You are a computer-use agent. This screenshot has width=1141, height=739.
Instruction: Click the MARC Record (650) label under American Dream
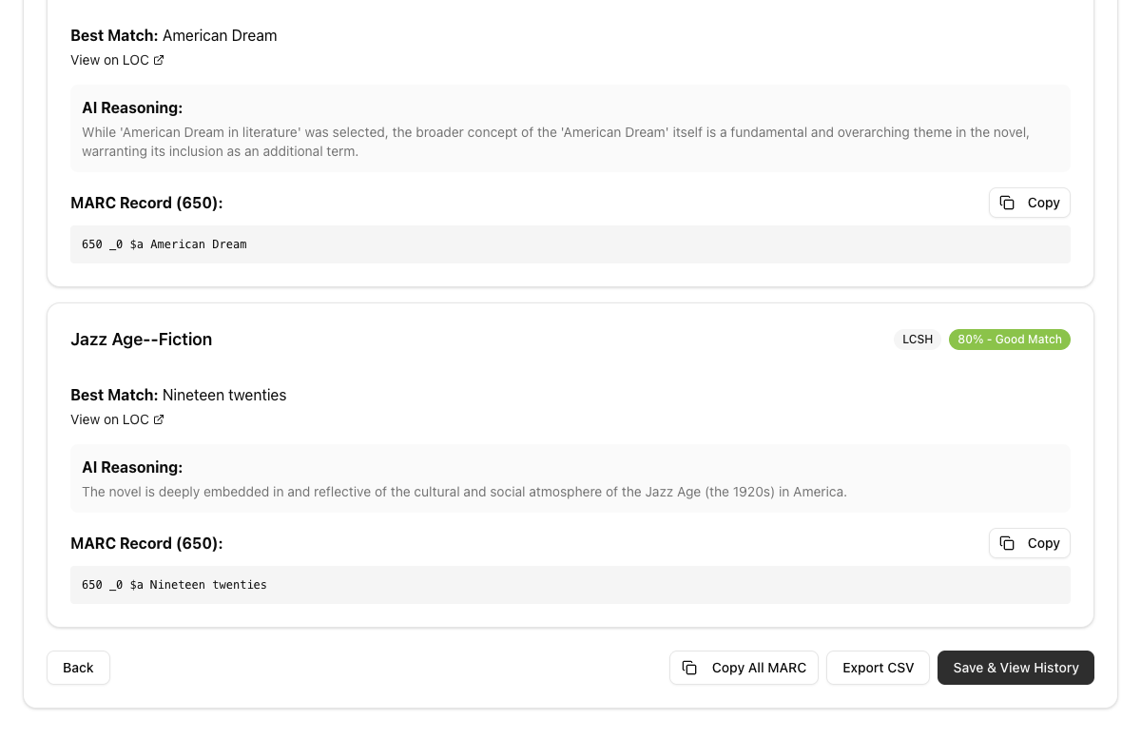click(146, 203)
